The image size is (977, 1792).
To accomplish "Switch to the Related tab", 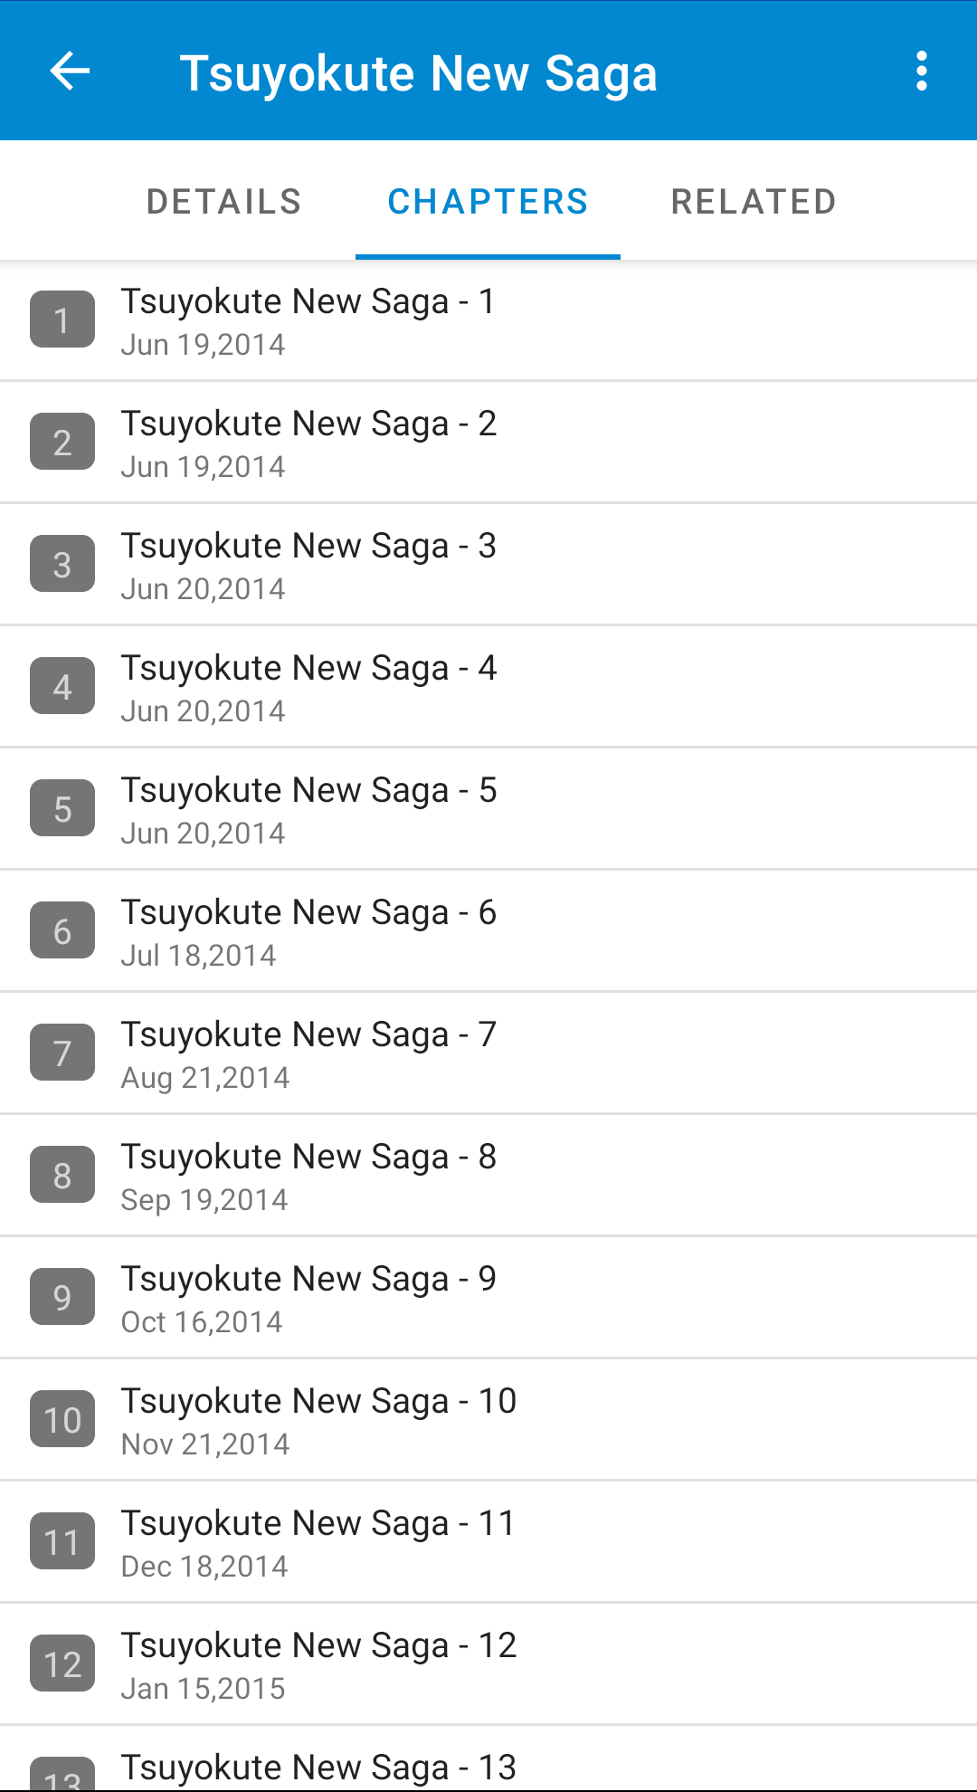I will pyautogui.click(x=754, y=201).
